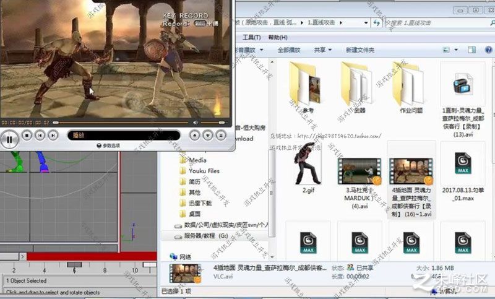Viewport: 495px width, 299px height.
Task: Change the view mode icon in Explorer
Action: click(x=446, y=50)
